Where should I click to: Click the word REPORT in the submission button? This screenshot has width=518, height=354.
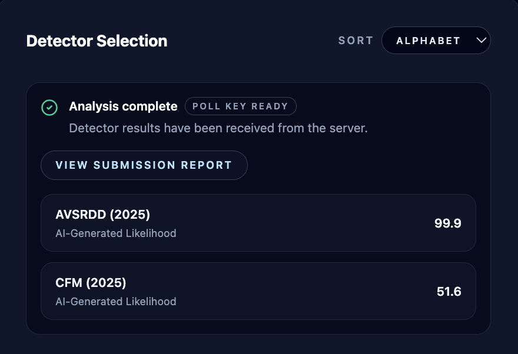[x=207, y=165]
